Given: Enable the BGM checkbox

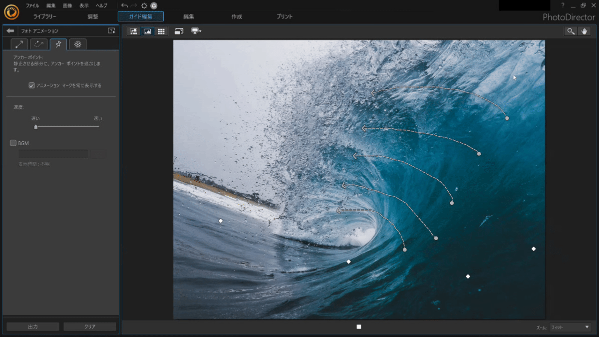Looking at the screenshot, I should 12,143.
